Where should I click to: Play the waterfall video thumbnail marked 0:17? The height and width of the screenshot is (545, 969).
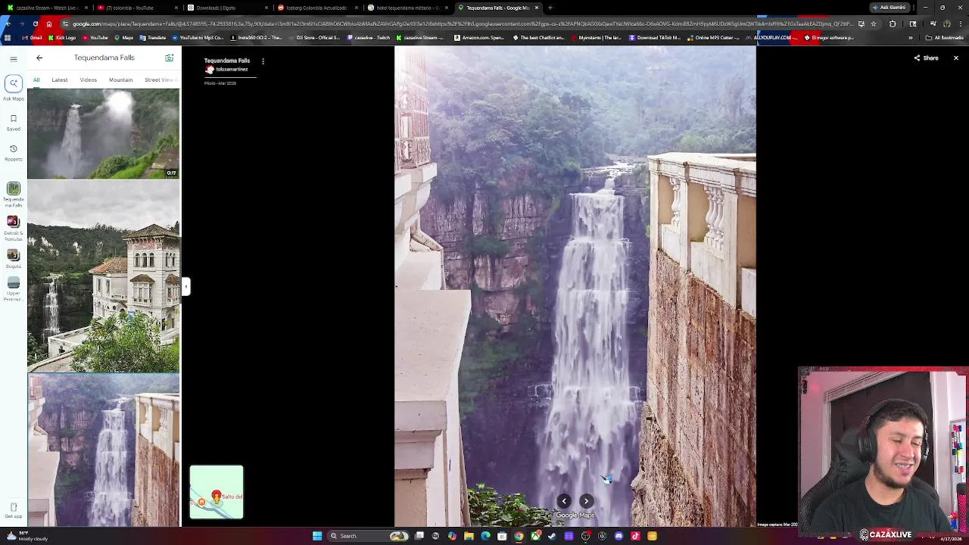(x=104, y=134)
